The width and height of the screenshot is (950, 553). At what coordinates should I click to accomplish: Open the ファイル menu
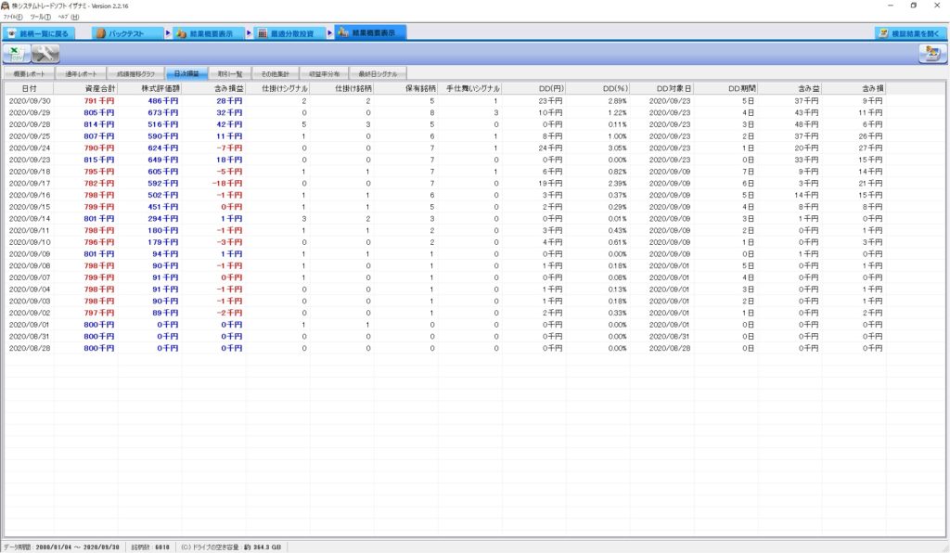(15, 17)
